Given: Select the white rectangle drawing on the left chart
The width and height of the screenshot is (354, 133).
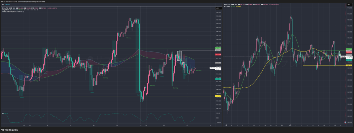Looking at the screenshot, I should [x=179, y=56].
